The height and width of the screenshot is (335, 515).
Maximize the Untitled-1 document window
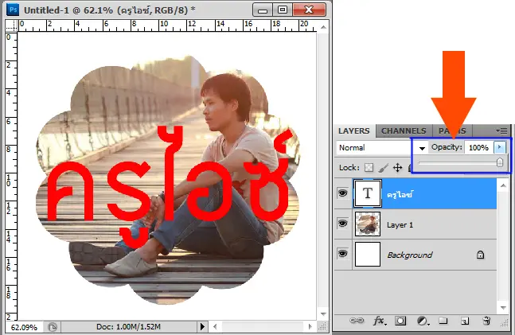click(x=283, y=10)
